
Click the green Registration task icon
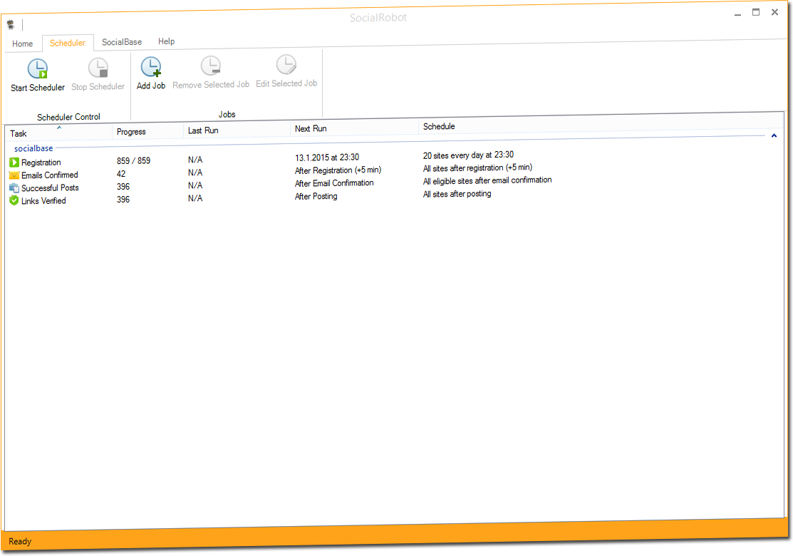click(14, 163)
